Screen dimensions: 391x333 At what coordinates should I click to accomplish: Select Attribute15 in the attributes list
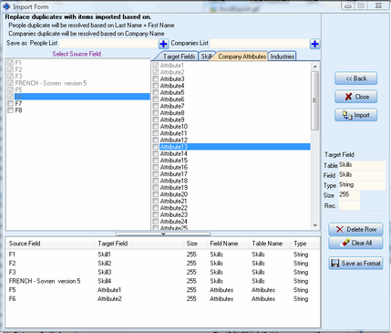174,161
